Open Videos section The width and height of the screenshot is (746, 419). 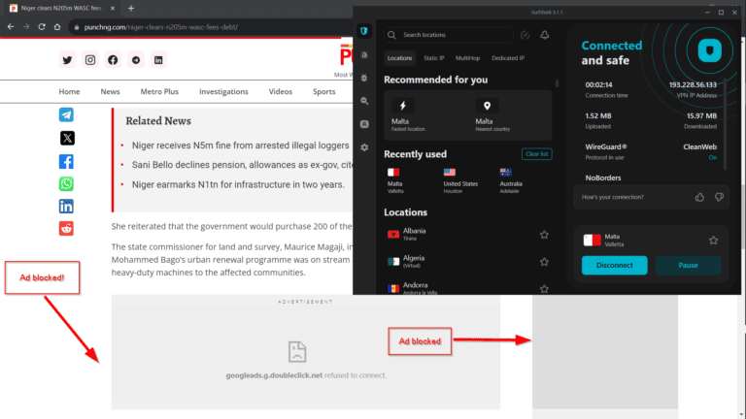[280, 92]
